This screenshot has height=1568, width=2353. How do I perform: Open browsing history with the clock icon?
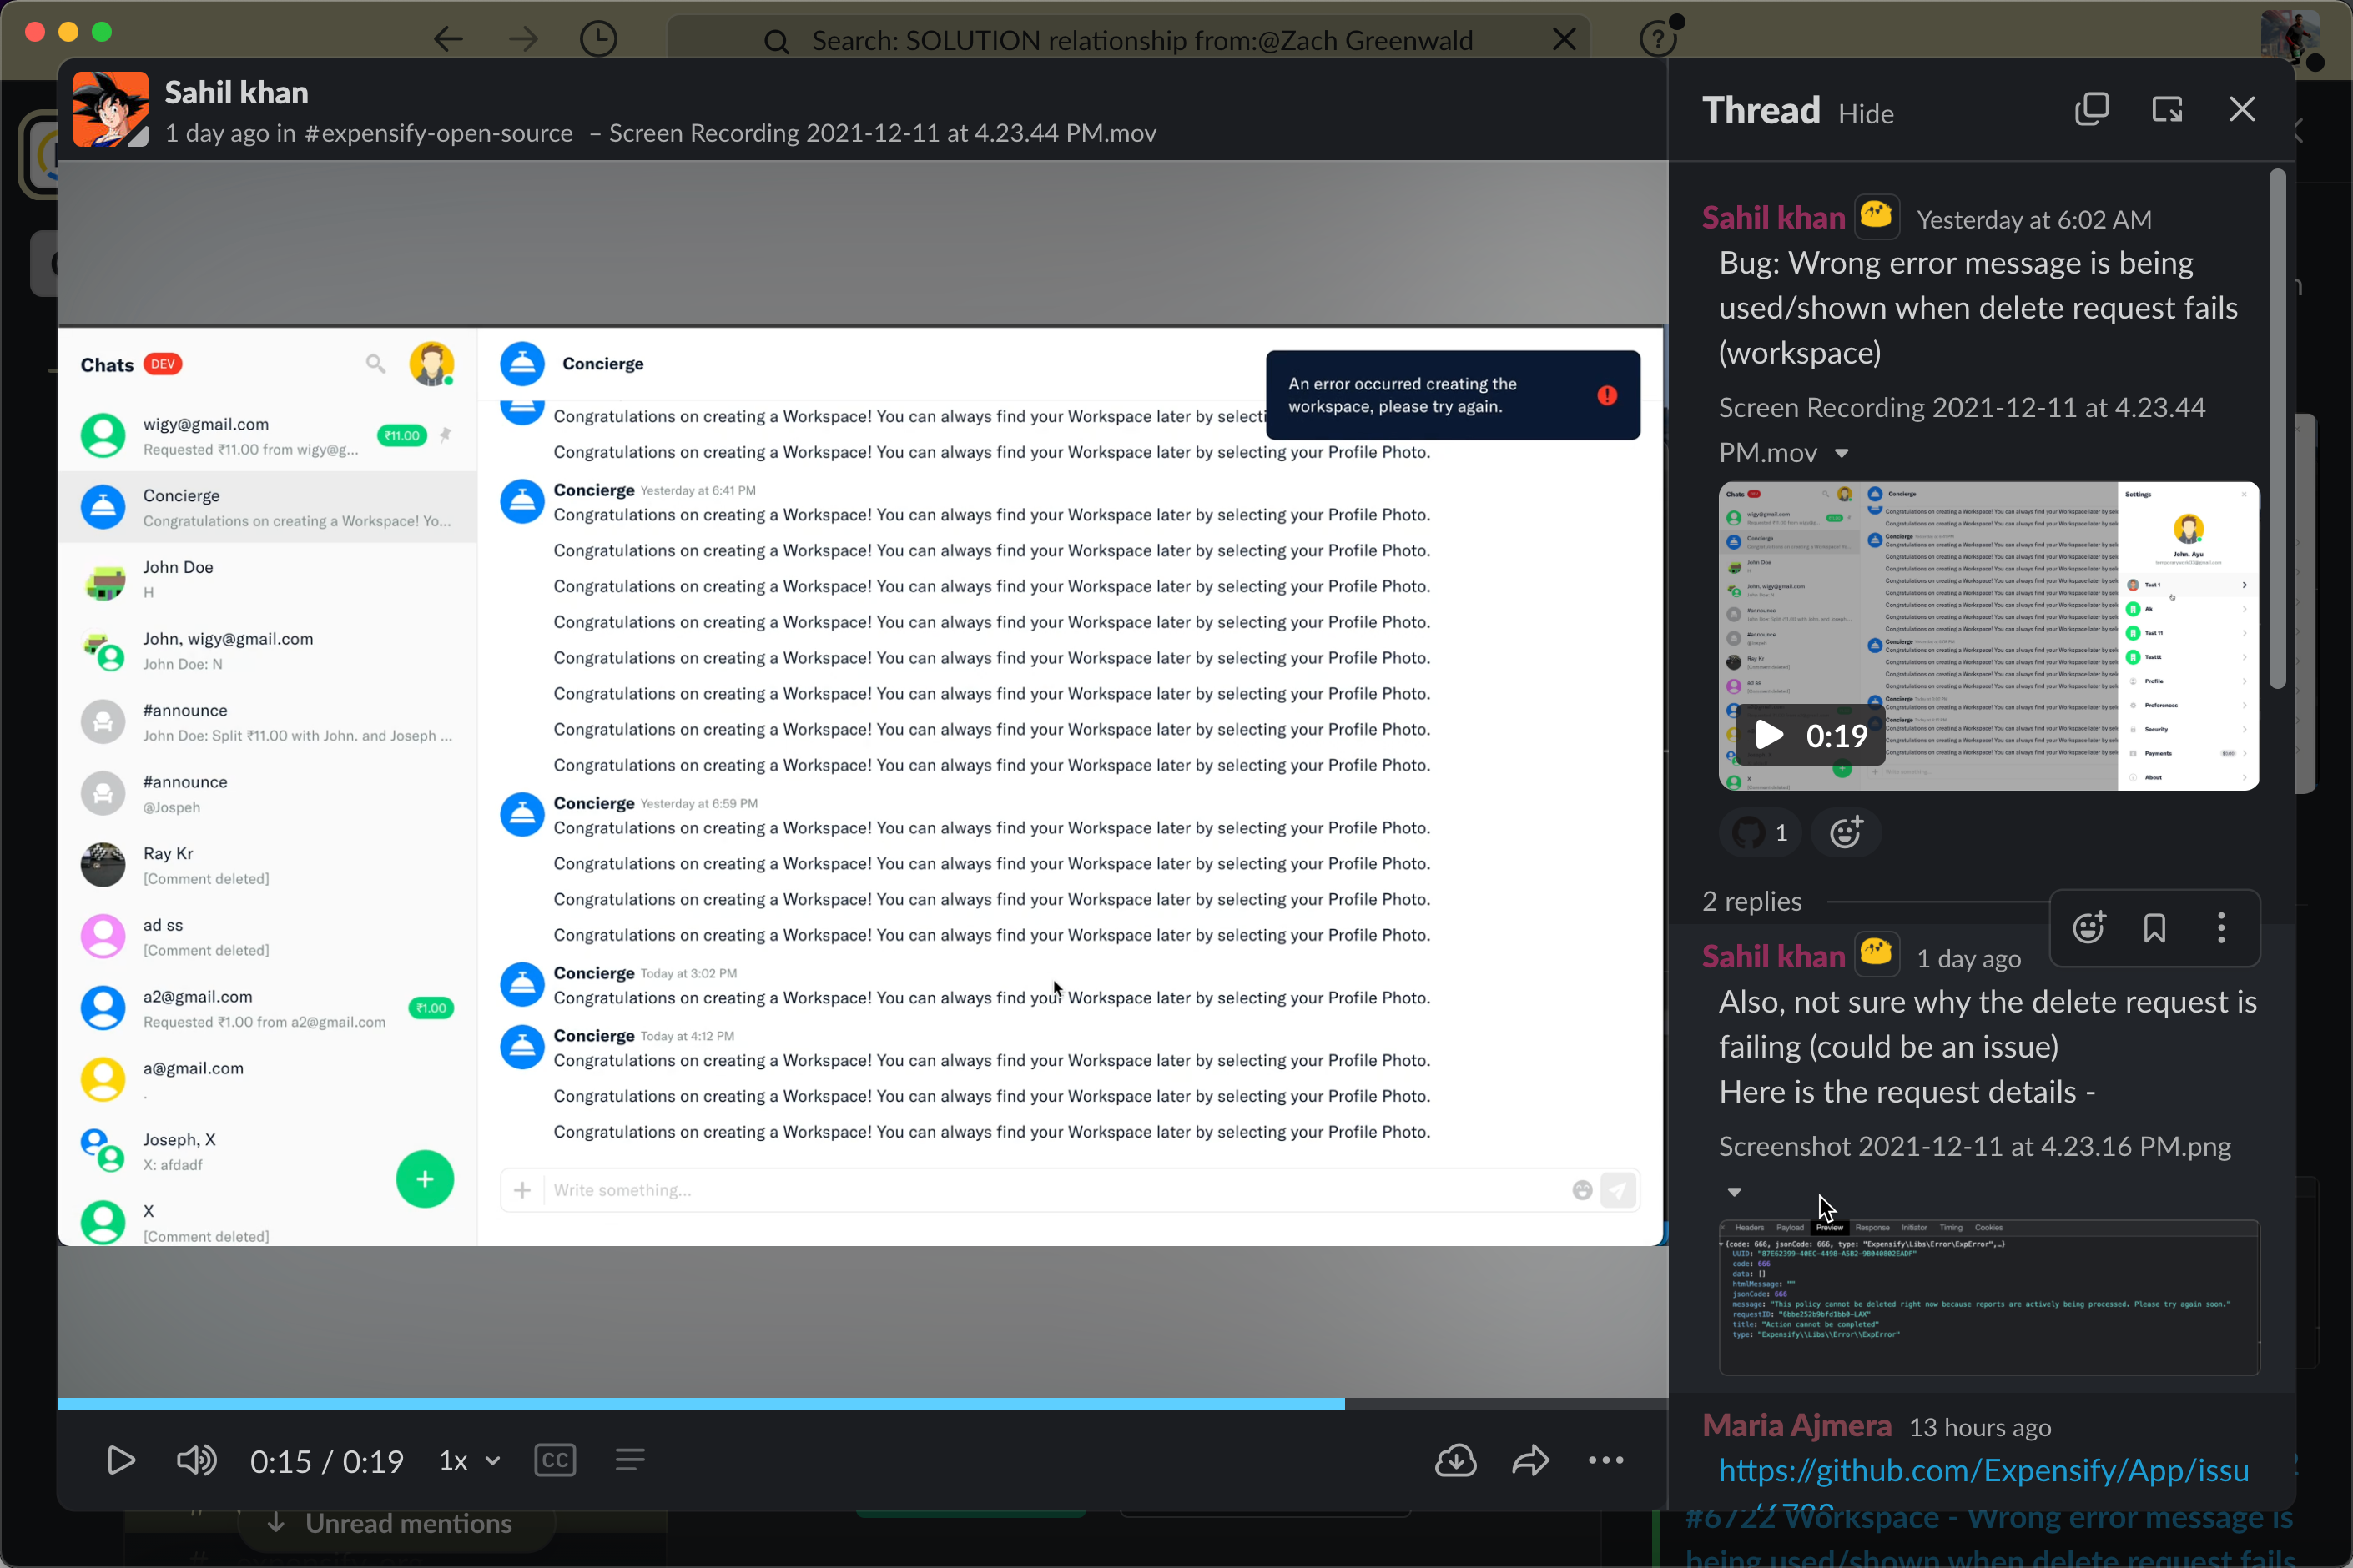(597, 38)
